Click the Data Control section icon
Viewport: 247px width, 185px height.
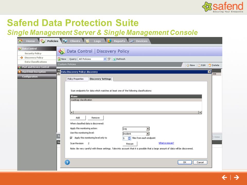[x=20, y=49]
